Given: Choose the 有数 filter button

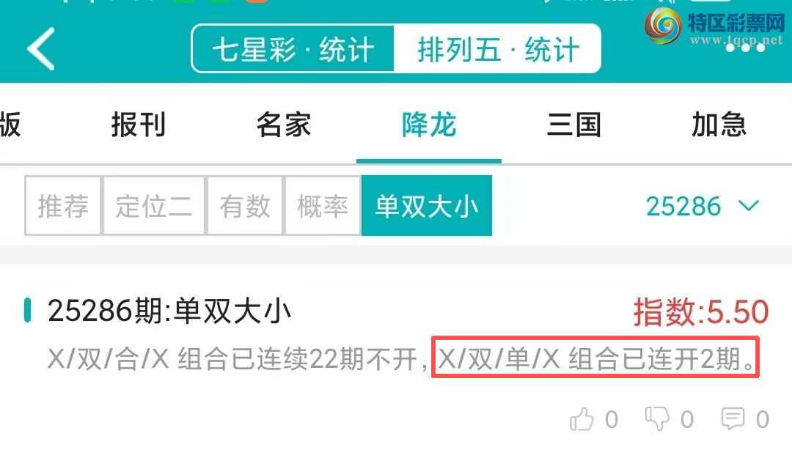Looking at the screenshot, I should [245, 205].
